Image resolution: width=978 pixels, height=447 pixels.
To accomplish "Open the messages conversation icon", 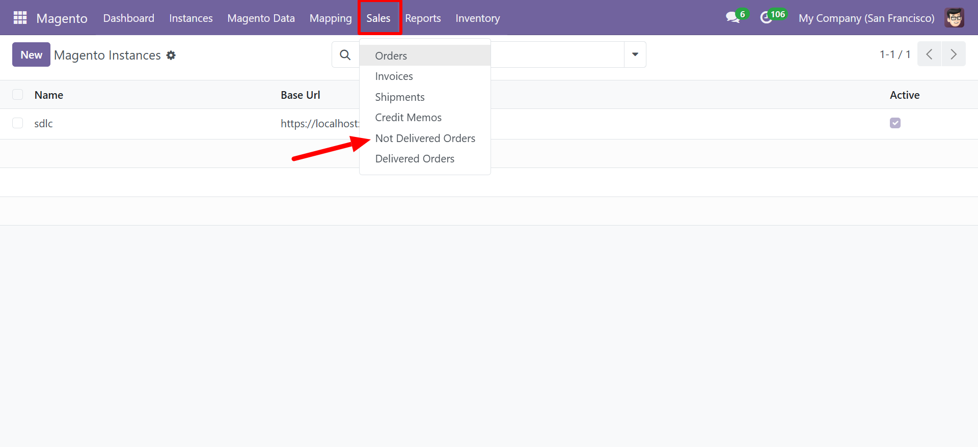I will [x=733, y=18].
